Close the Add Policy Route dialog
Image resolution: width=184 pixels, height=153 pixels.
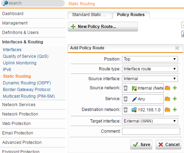pyautogui.click(x=177, y=48)
